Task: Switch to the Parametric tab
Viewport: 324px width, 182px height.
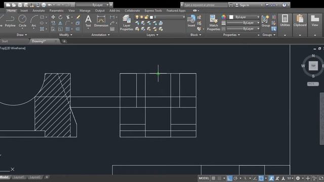Action: coord(56,11)
